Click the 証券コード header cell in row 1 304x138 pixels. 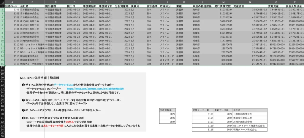pos(12,6)
